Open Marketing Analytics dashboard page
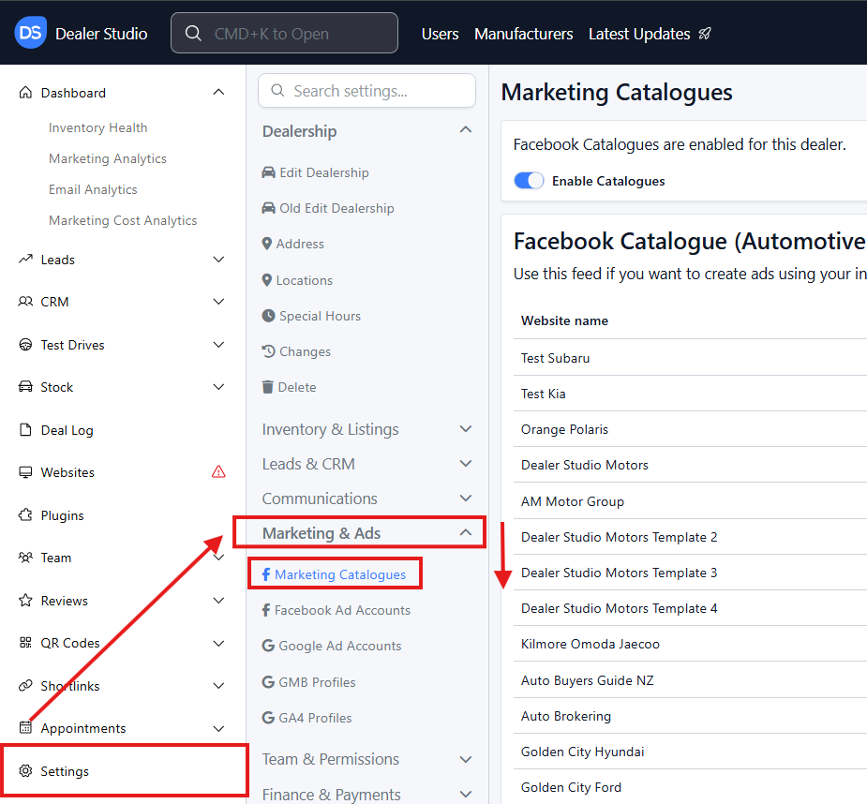The height and width of the screenshot is (804, 867). click(107, 158)
